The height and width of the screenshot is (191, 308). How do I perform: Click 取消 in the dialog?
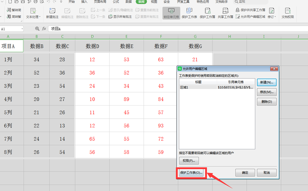267,172
